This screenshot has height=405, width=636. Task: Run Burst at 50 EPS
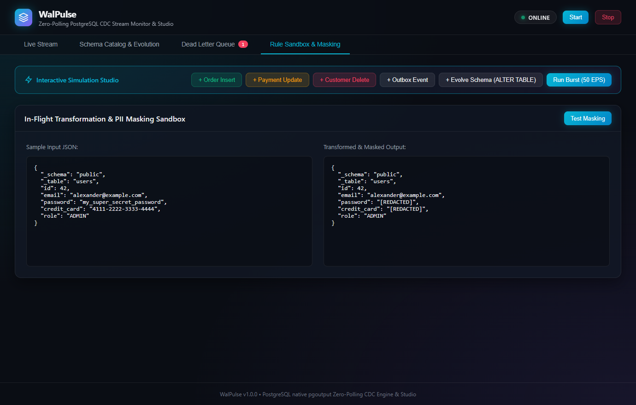point(579,80)
